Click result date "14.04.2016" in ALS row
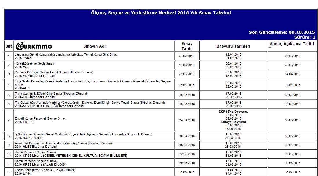318x176 pixels. tap(293, 85)
